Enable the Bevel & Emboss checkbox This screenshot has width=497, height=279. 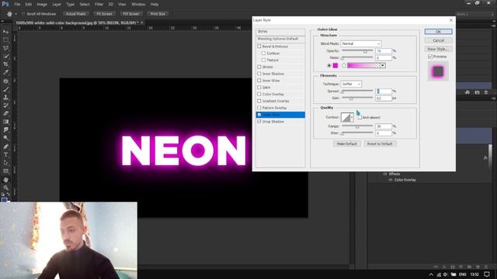[x=259, y=46]
